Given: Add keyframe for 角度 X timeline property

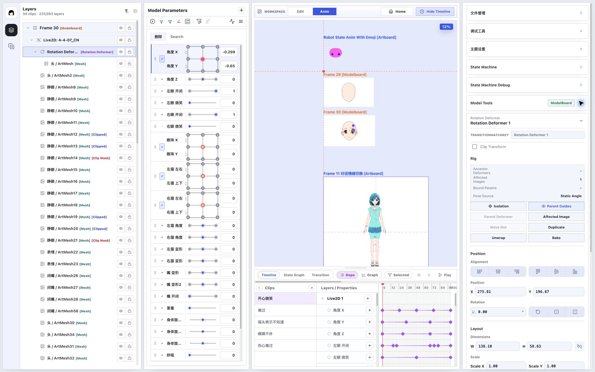Looking at the screenshot, I should (370, 310).
